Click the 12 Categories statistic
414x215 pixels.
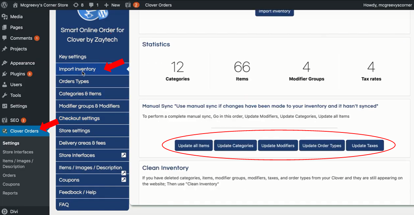(x=177, y=71)
